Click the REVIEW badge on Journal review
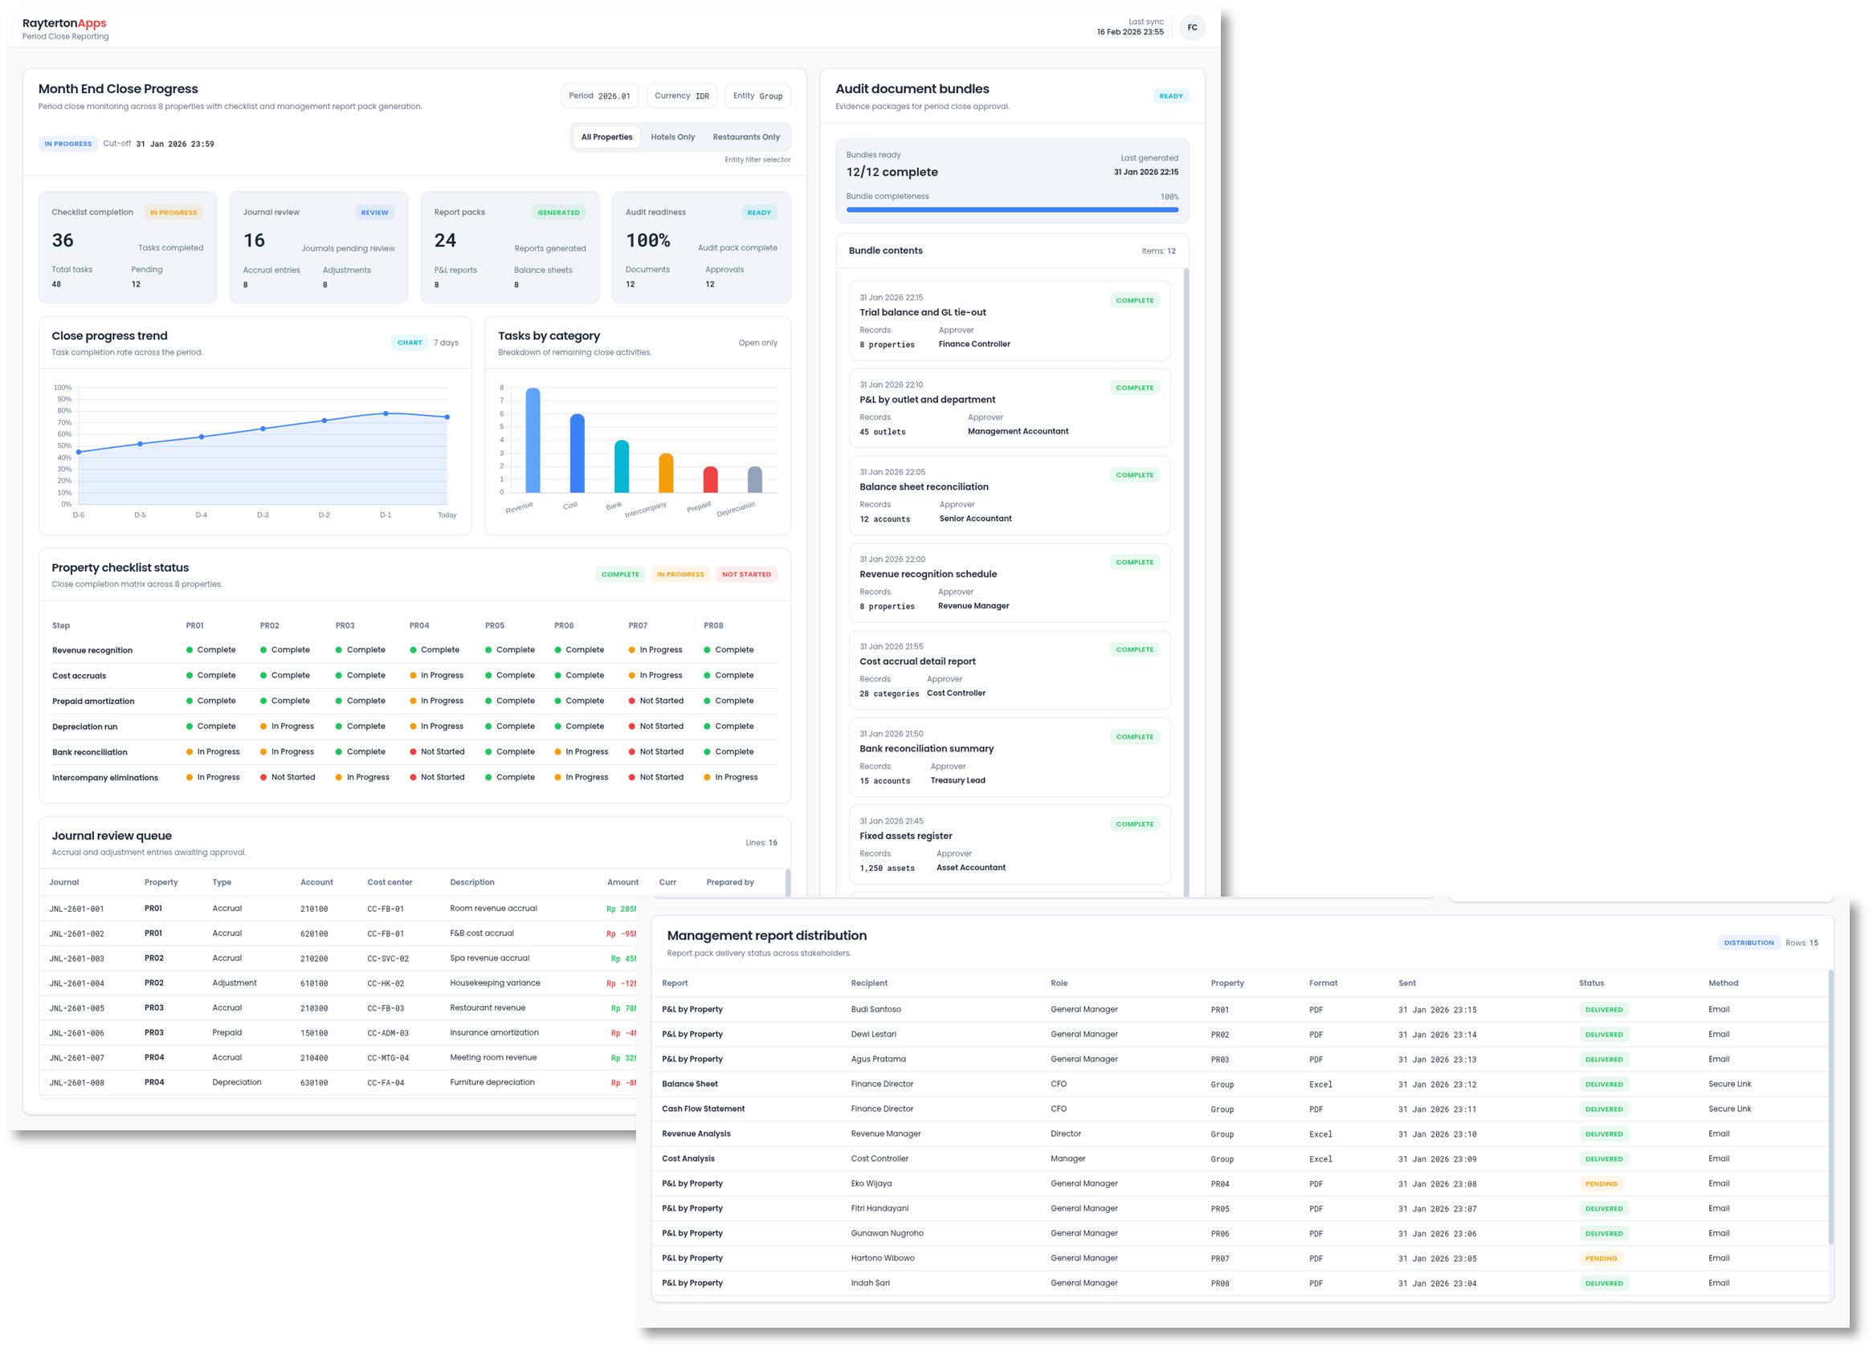The height and width of the screenshot is (1351, 1873). [x=375, y=212]
